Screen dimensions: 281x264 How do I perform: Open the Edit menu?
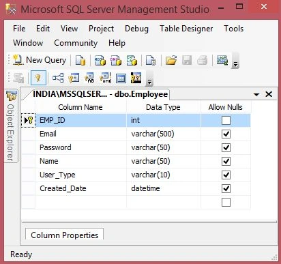coord(43,29)
